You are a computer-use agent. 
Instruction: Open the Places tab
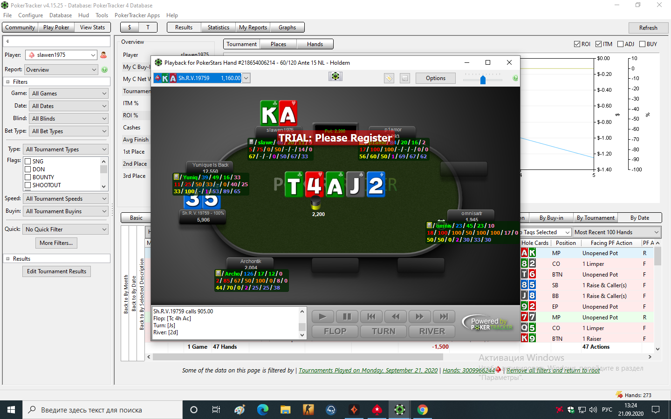tap(278, 44)
